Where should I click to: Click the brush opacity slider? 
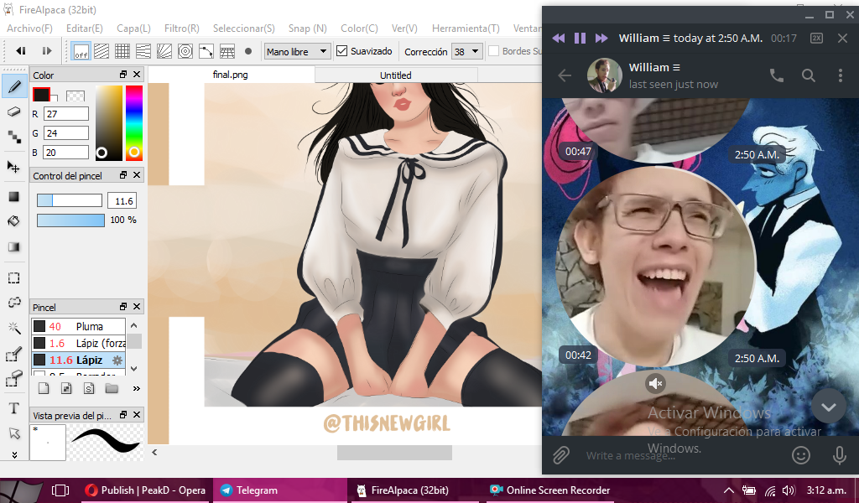click(x=70, y=220)
